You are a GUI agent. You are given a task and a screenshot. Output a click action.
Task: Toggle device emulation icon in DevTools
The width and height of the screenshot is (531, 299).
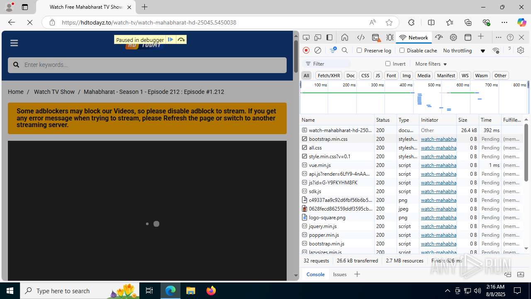[x=318, y=37]
